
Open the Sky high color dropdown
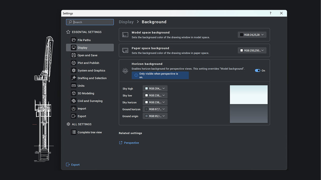coord(155,88)
